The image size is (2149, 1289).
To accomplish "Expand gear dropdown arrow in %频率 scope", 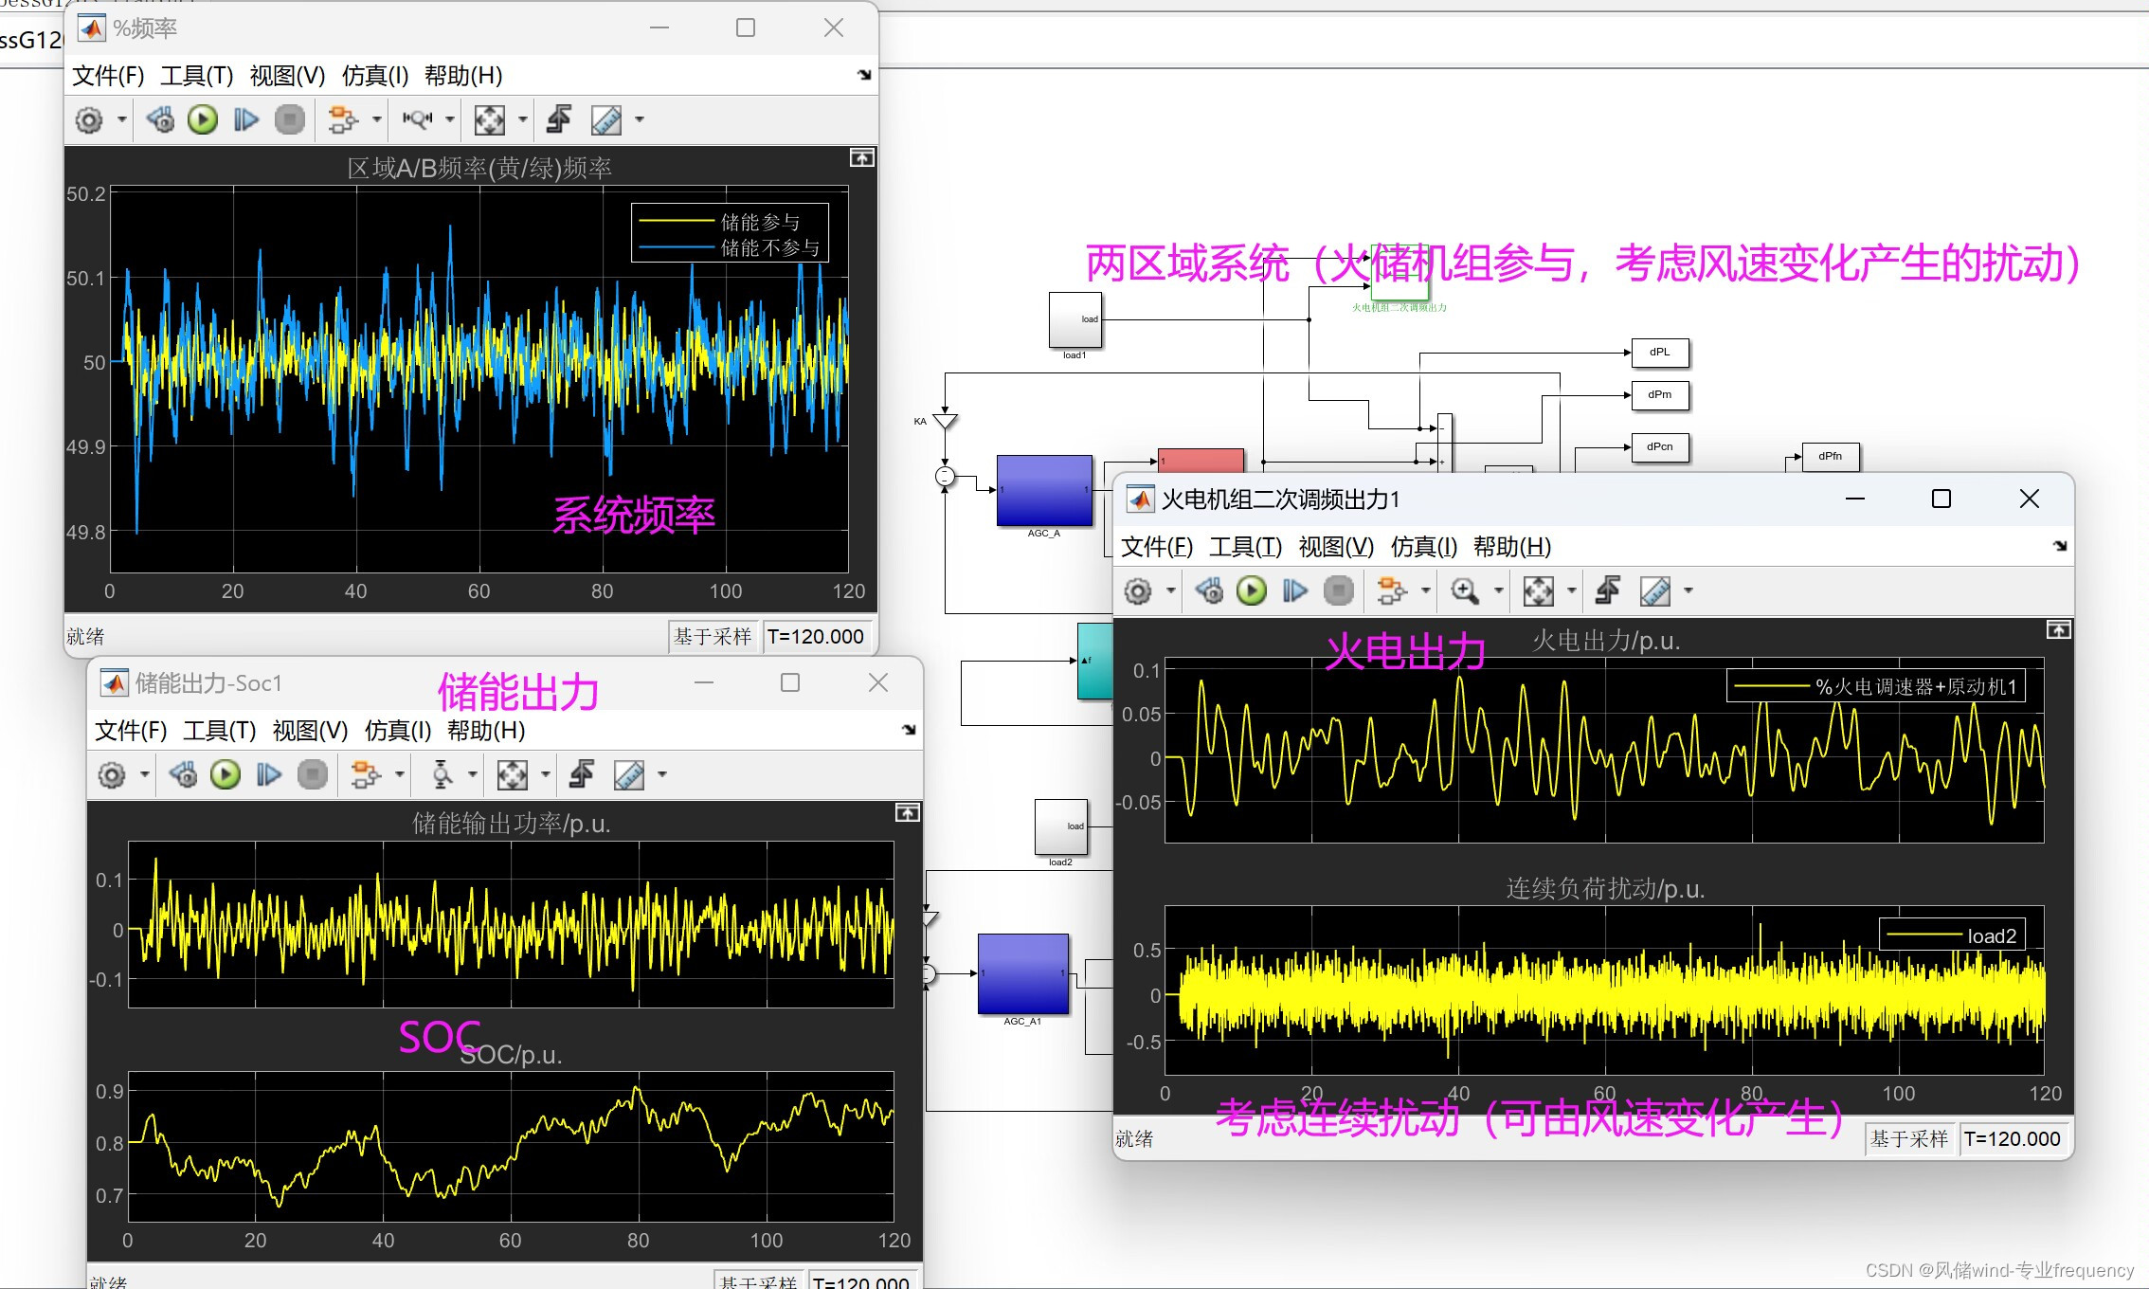I will coord(121,120).
